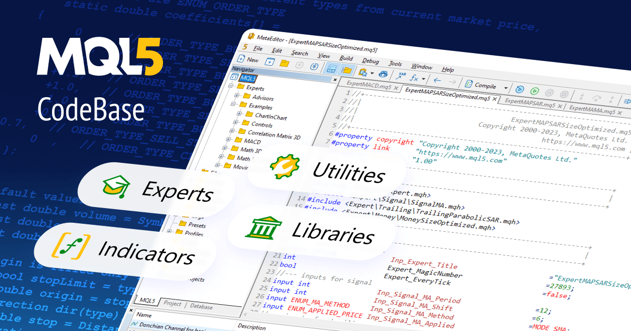Toggle the Toolbox folder view button
The image size is (631, 331).
347,70
